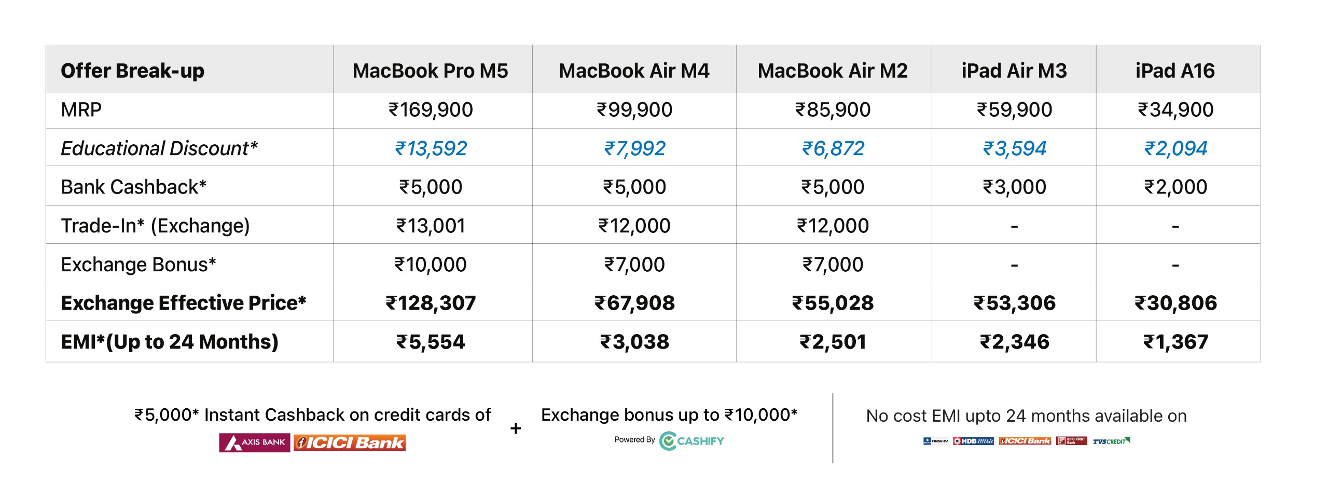Viewport: 1328px width, 484px height.
Task: Click the TVS Credit logo
Action: (1111, 441)
